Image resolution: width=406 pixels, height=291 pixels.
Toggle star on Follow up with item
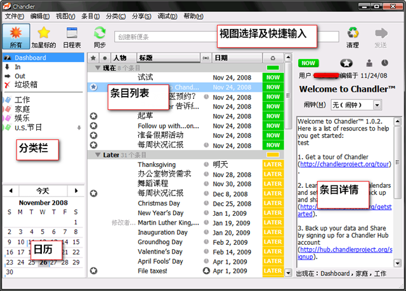coord(93,126)
